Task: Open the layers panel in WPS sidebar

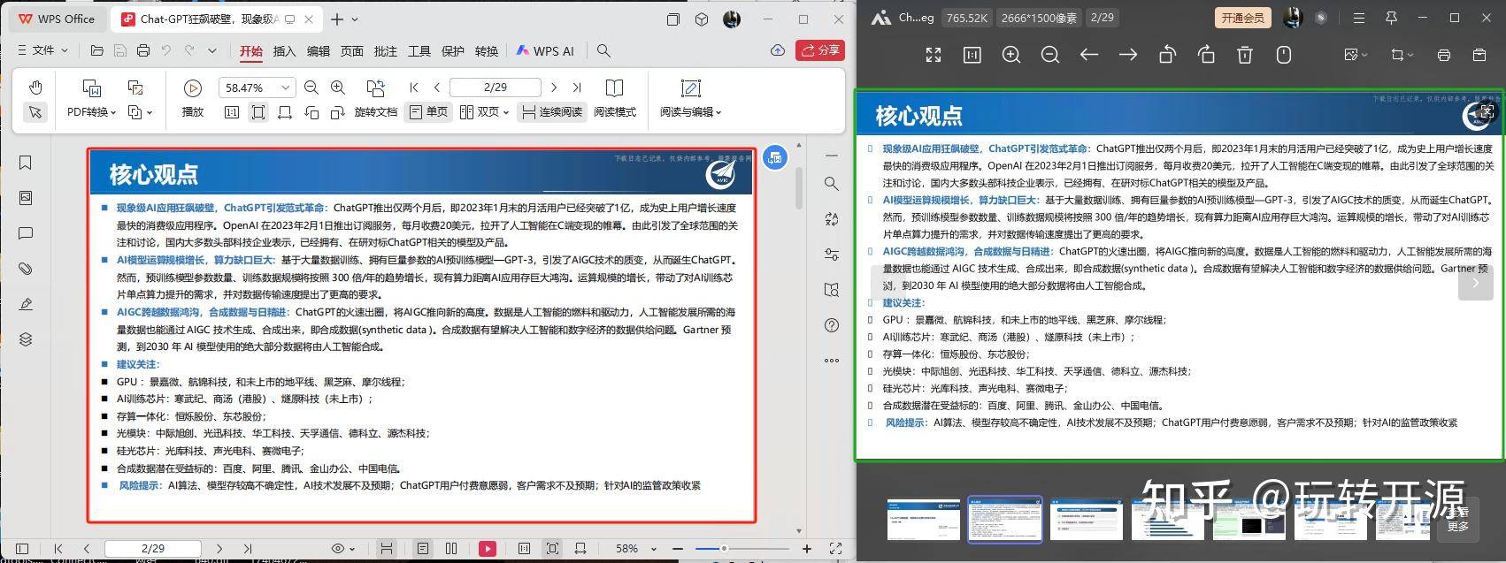Action: (26, 339)
